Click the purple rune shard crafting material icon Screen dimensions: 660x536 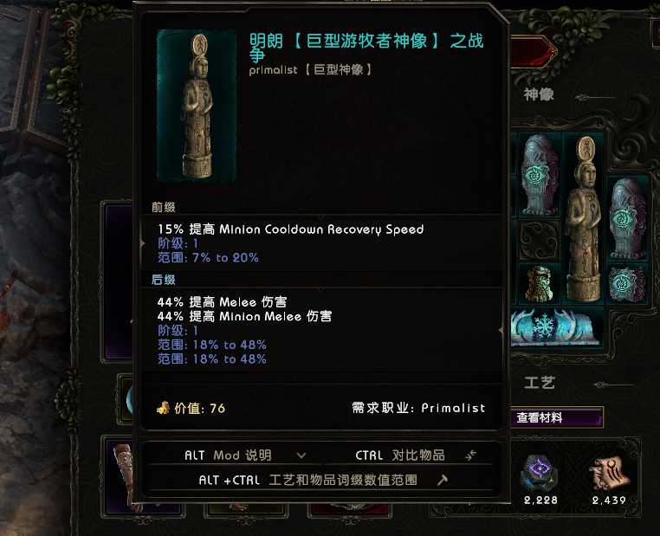[540, 474]
